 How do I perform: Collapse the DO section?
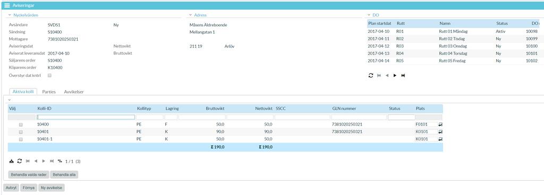[369, 15]
